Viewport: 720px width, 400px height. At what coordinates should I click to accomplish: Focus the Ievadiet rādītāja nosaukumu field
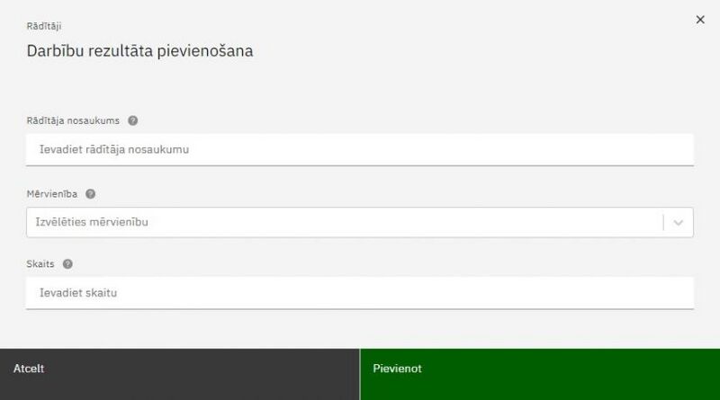360,149
